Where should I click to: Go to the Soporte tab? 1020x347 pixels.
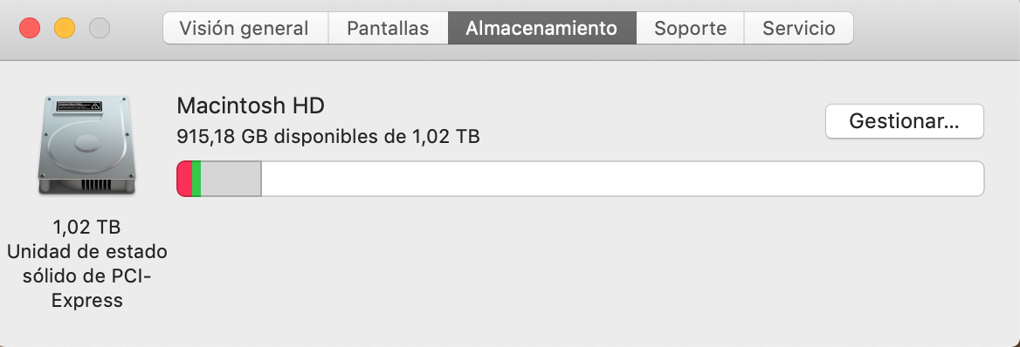tap(690, 28)
